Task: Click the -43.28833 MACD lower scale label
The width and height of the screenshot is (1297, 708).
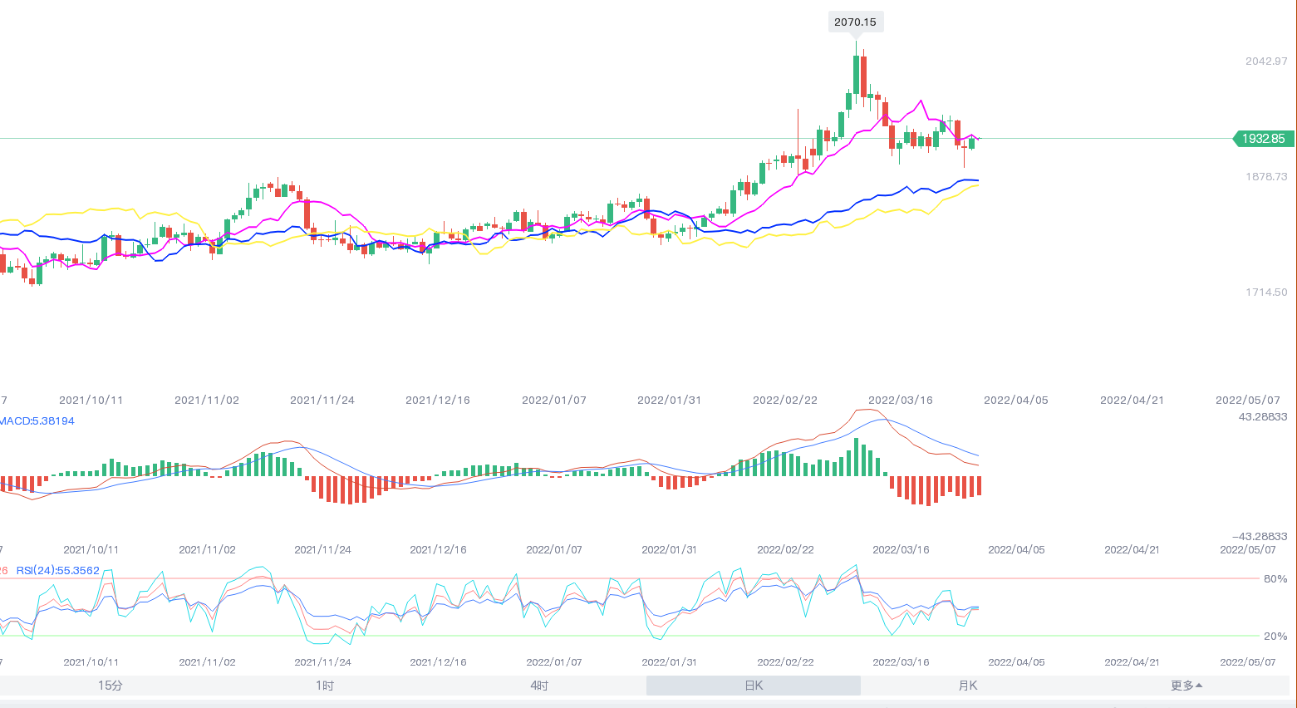Action: tap(1260, 537)
